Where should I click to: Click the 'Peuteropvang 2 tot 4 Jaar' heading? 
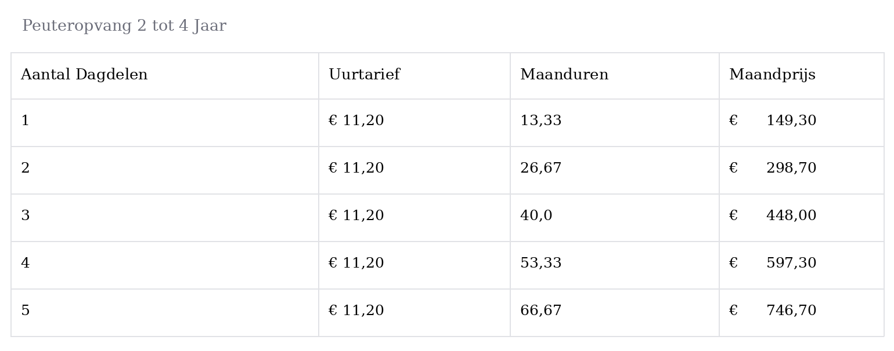point(124,26)
